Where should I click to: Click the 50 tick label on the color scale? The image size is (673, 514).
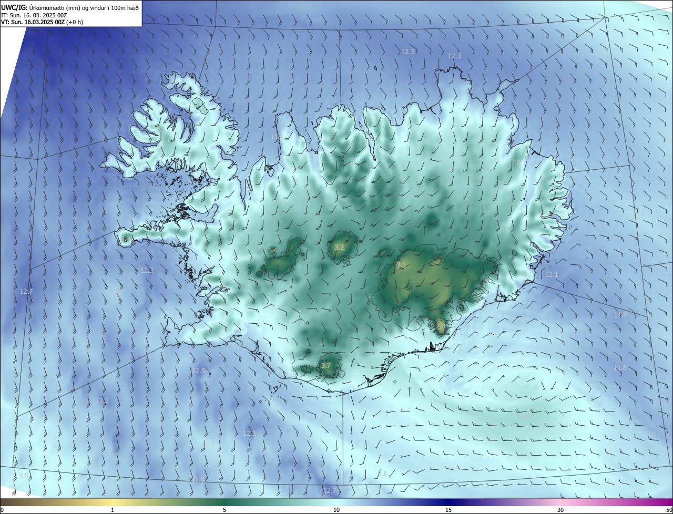point(668,510)
